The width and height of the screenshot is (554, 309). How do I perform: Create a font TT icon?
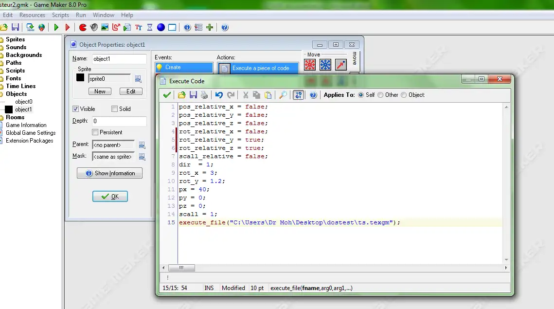coord(139,27)
